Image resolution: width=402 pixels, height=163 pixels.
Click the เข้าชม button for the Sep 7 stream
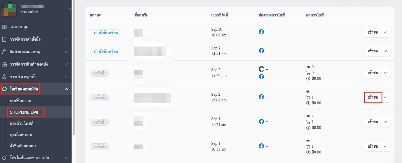point(373,51)
